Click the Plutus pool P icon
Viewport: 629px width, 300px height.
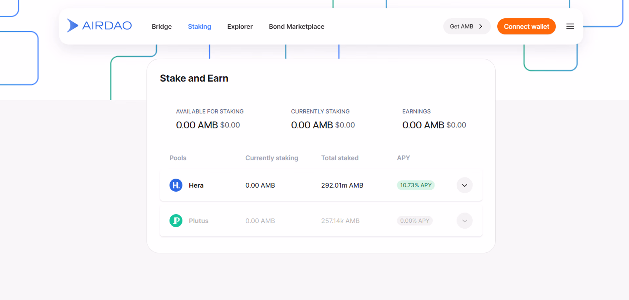pos(176,221)
